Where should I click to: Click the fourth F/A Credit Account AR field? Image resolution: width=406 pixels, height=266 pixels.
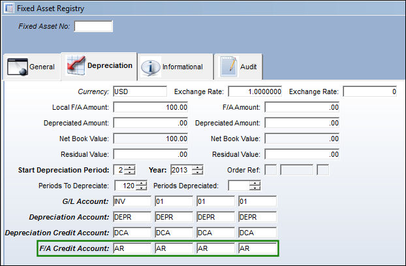(x=257, y=248)
